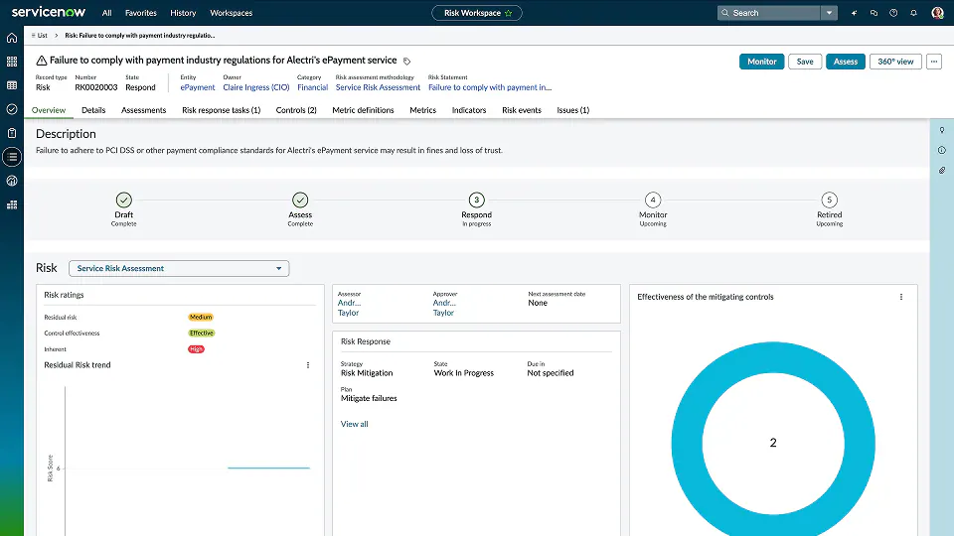Open the Favorites menu
The height and width of the screenshot is (536, 954).
[140, 13]
